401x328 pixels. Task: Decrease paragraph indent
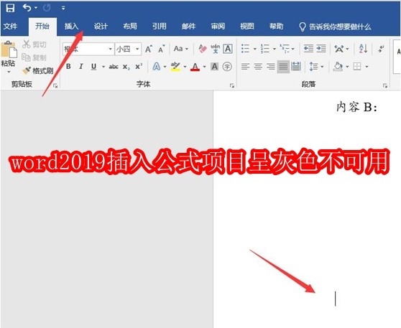308,49
